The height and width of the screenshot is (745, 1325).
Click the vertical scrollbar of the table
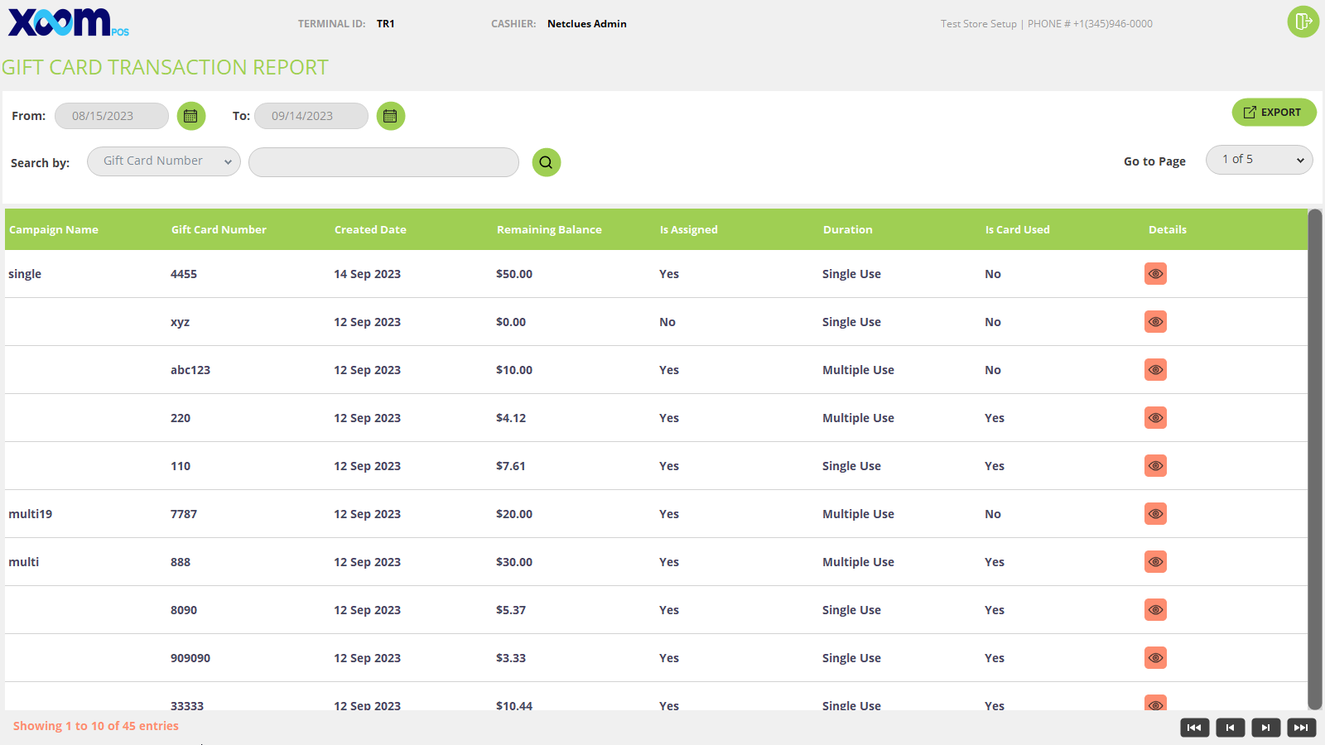1314,459
